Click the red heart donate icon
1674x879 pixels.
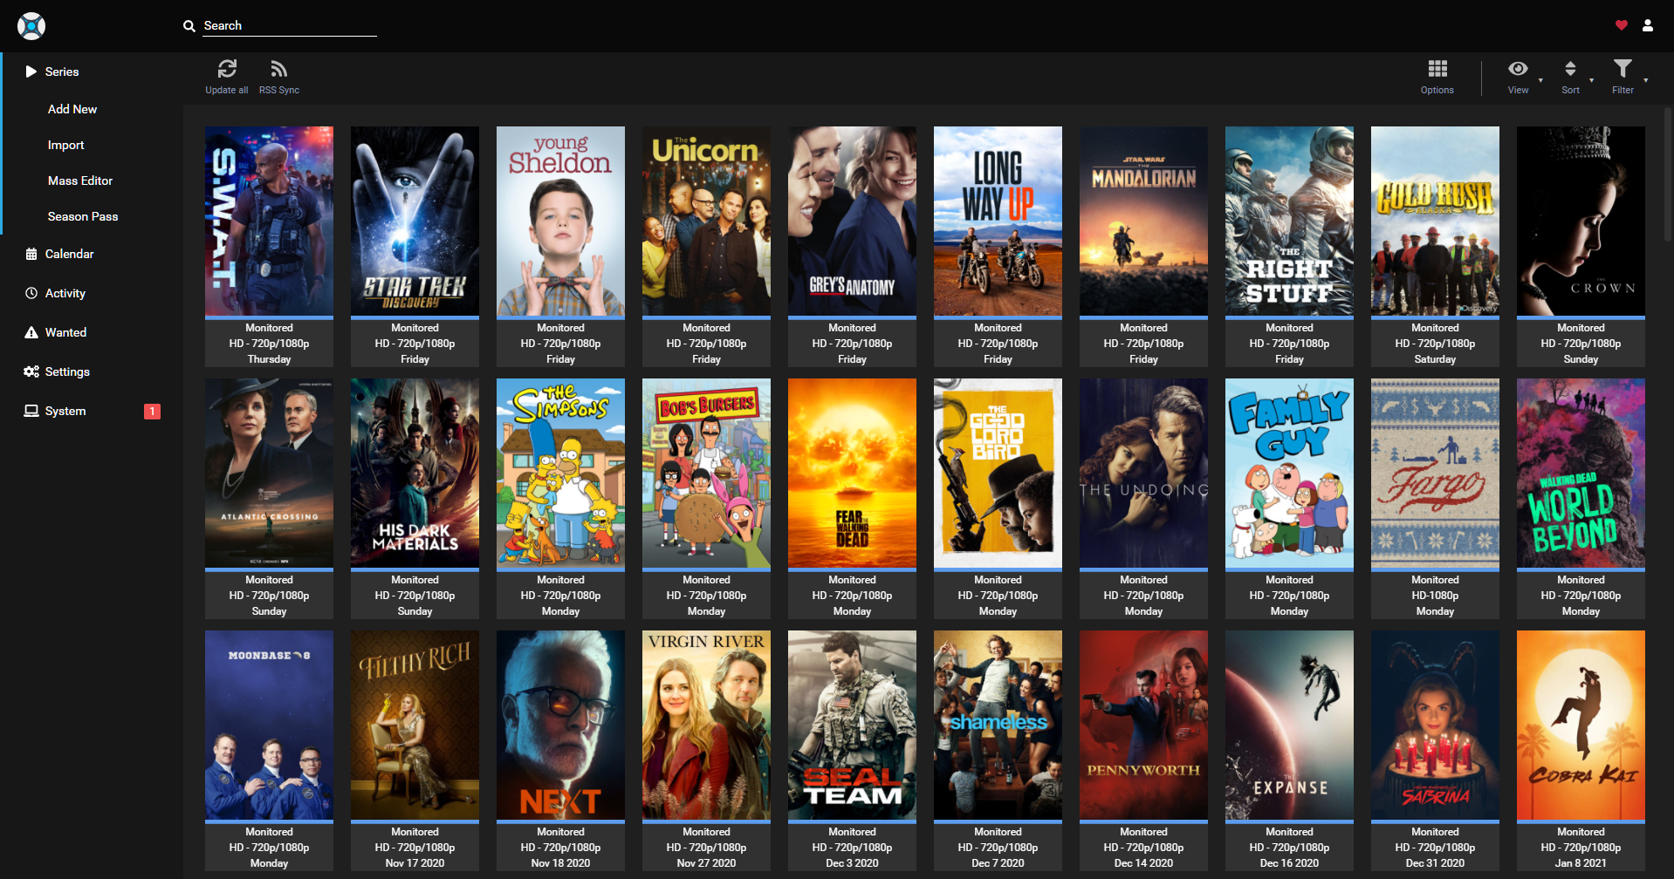click(1621, 25)
